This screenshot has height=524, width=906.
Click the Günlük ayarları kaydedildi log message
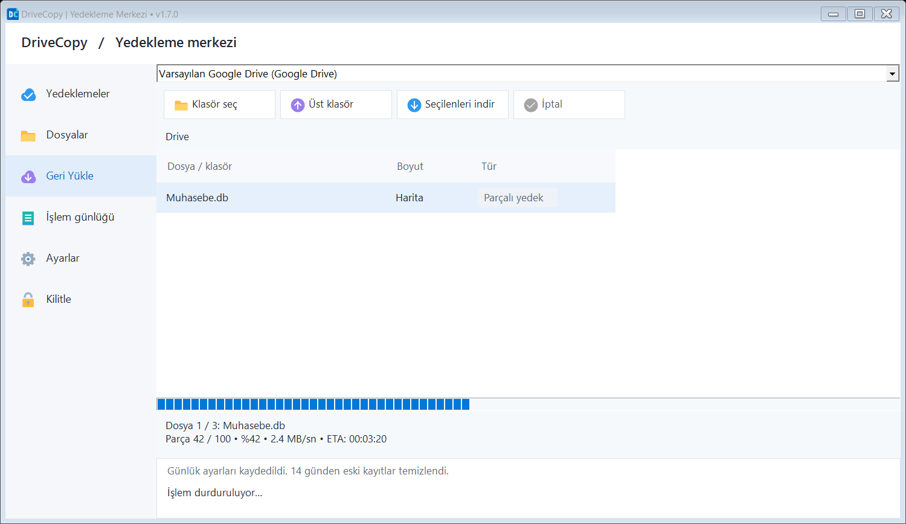pyautogui.click(x=308, y=471)
